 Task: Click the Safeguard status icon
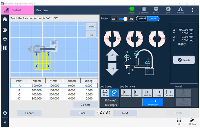pos(144,10)
